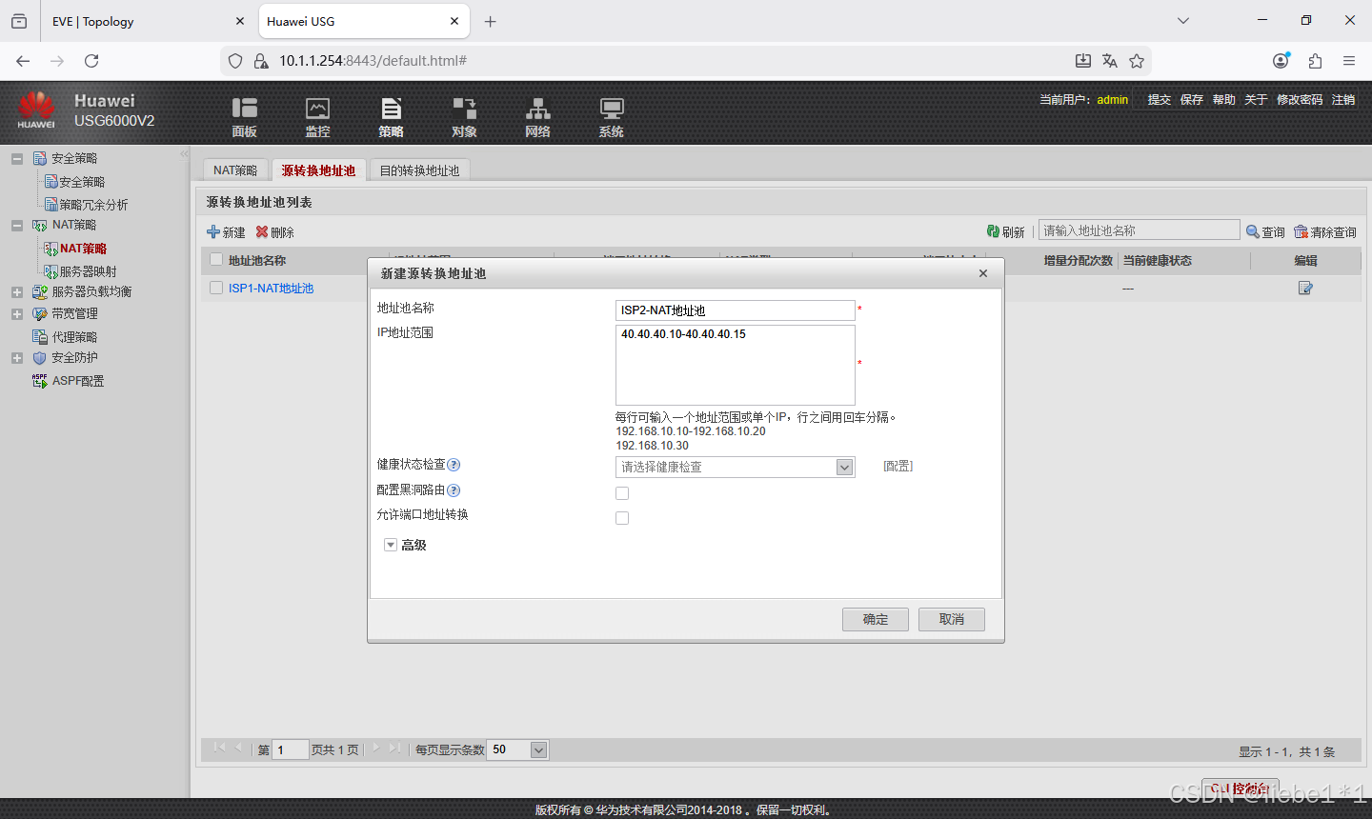Open the 每页显示条数 dropdown
The width and height of the screenshot is (1372, 819).
538,749
